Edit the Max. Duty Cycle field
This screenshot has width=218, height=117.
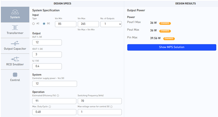[x=54, y=112]
